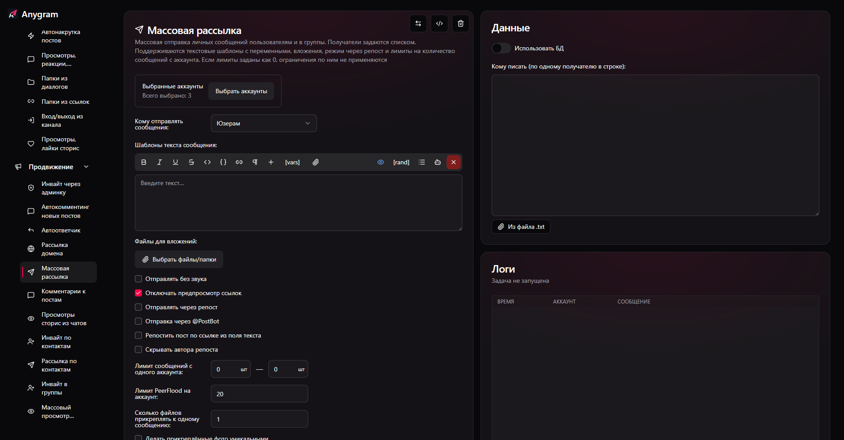Open Автонакрутка постов in sidebar
Viewport: 844px width, 440px height.
coord(58,36)
